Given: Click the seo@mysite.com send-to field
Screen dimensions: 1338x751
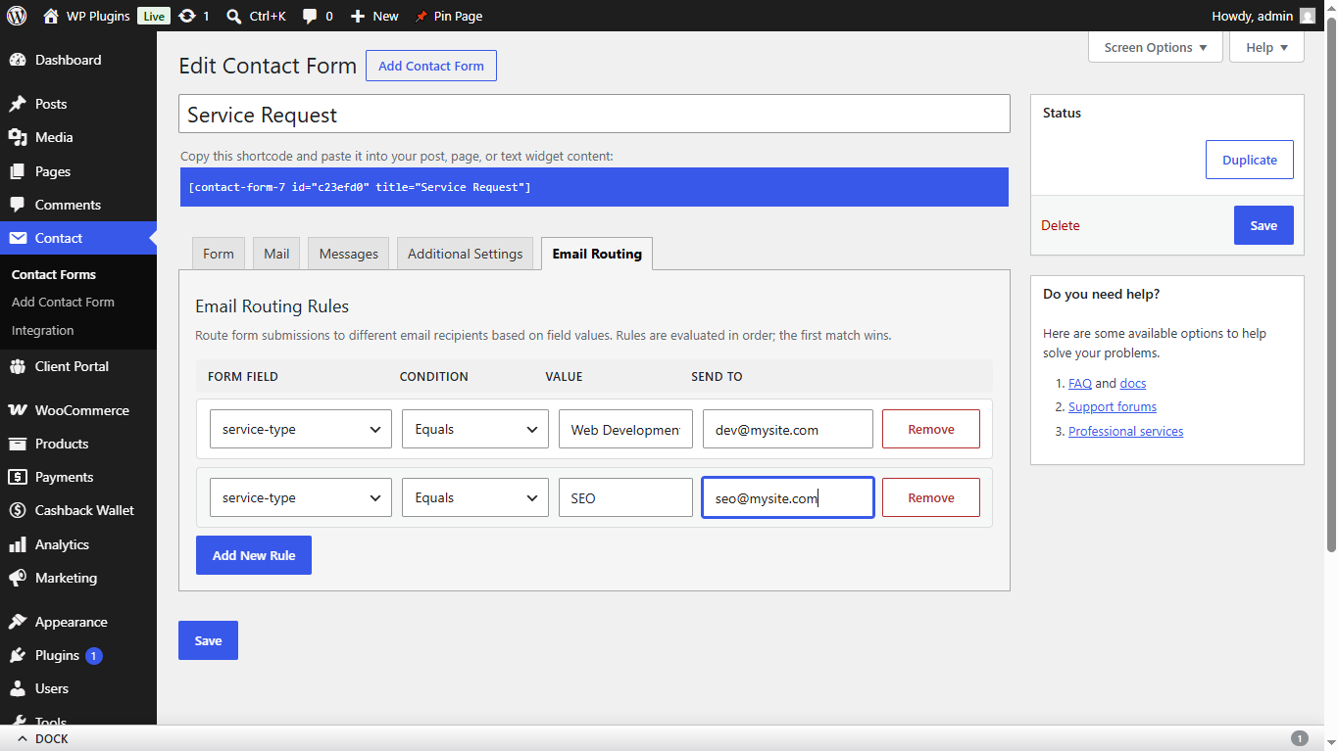Looking at the screenshot, I should click(x=788, y=497).
